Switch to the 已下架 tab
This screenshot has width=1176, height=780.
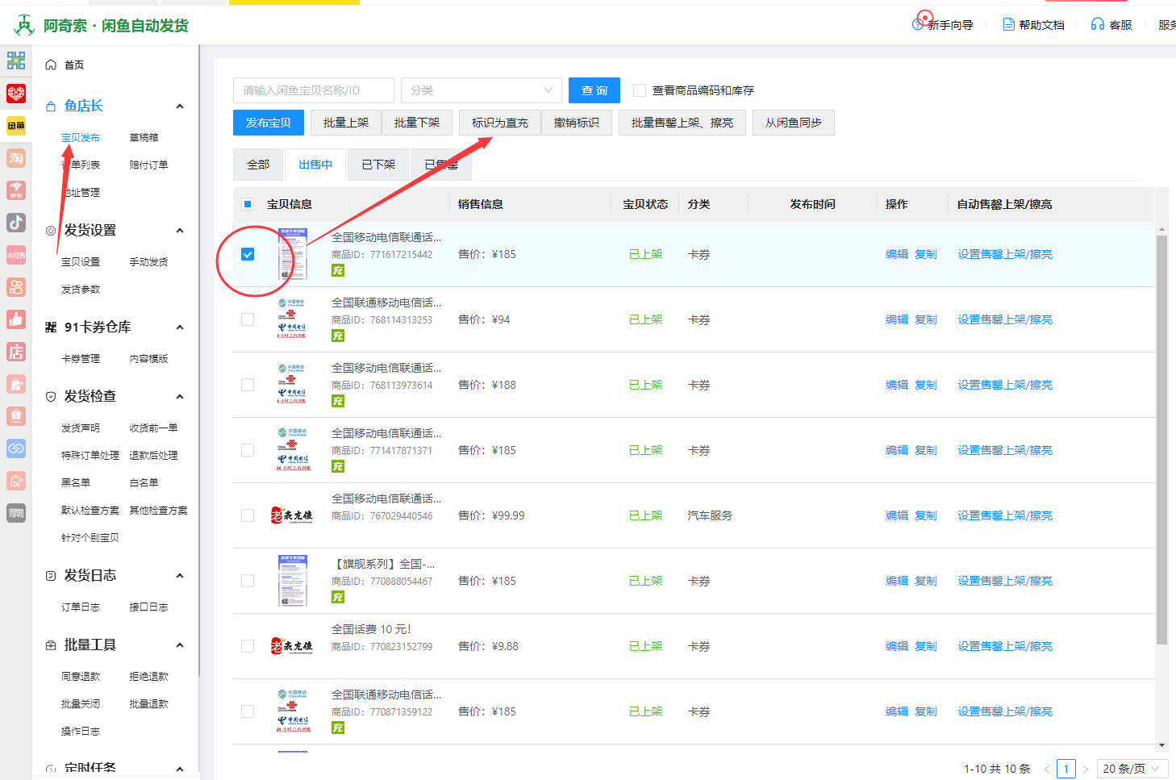pyautogui.click(x=378, y=165)
